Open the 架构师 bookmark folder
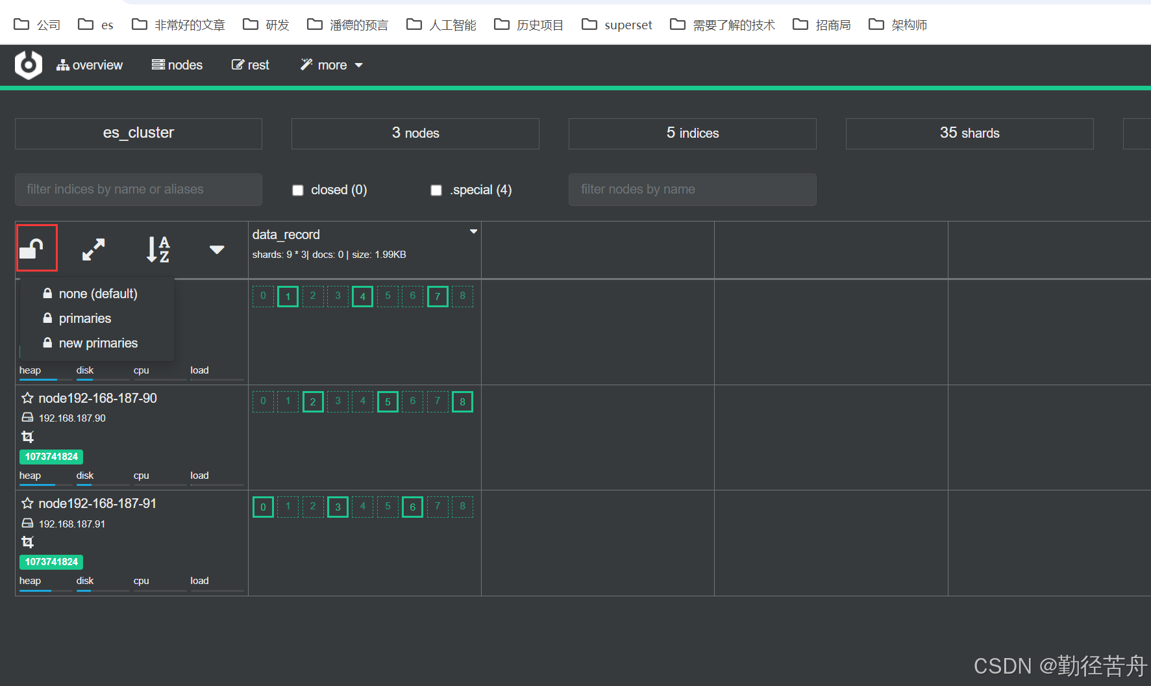The width and height of the screenshot is (1151, 686). click(898, 25)
